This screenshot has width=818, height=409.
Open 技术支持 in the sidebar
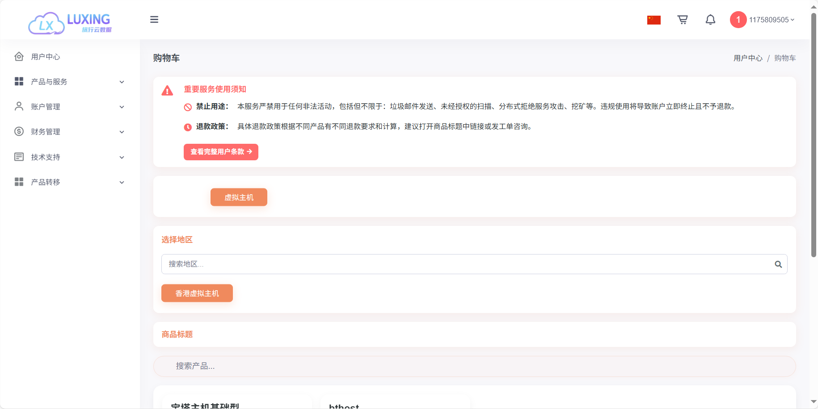click(x=69, y=157)
